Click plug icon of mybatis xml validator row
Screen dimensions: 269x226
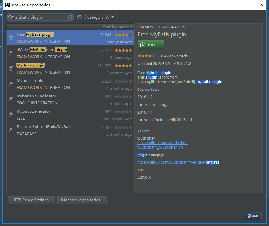point(11,99)
